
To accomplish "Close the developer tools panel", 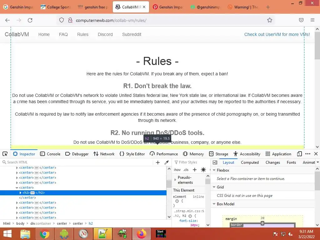I will pyautogui.click(x=316, y=154).
